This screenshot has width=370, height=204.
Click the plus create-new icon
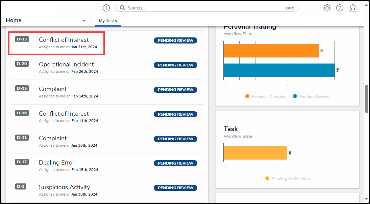point(106,8)
